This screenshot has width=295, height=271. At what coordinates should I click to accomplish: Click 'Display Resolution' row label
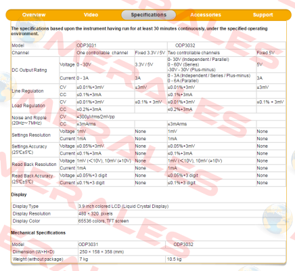click(32, 213)
